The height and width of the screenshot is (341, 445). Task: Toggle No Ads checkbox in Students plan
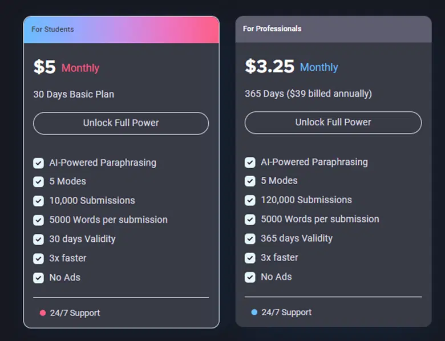click(38, 278)
